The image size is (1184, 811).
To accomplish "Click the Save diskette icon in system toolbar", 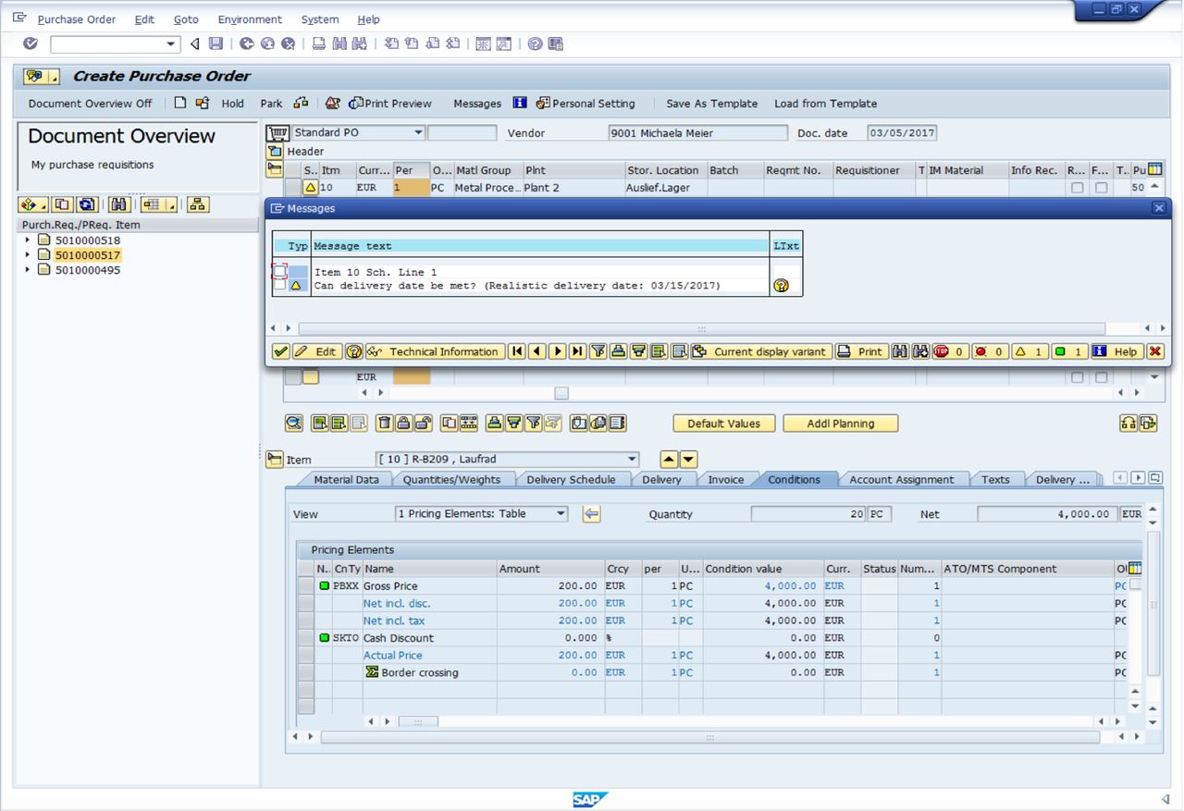I will [x=216, y=43].
